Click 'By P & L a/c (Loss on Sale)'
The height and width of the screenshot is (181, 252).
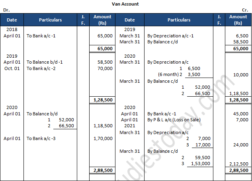tap(174, 120)
